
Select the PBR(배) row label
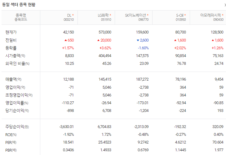(11, 150)
